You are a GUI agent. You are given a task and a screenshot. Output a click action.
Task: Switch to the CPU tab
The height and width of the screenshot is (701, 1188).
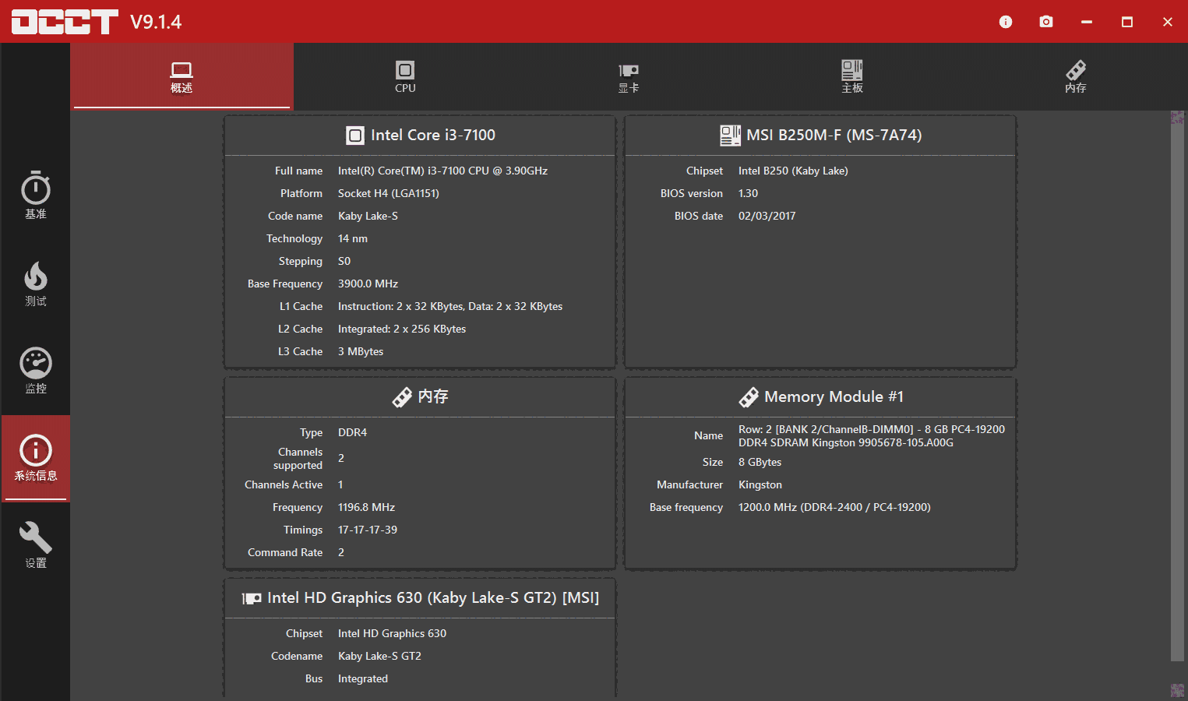(x=405, y=77)
